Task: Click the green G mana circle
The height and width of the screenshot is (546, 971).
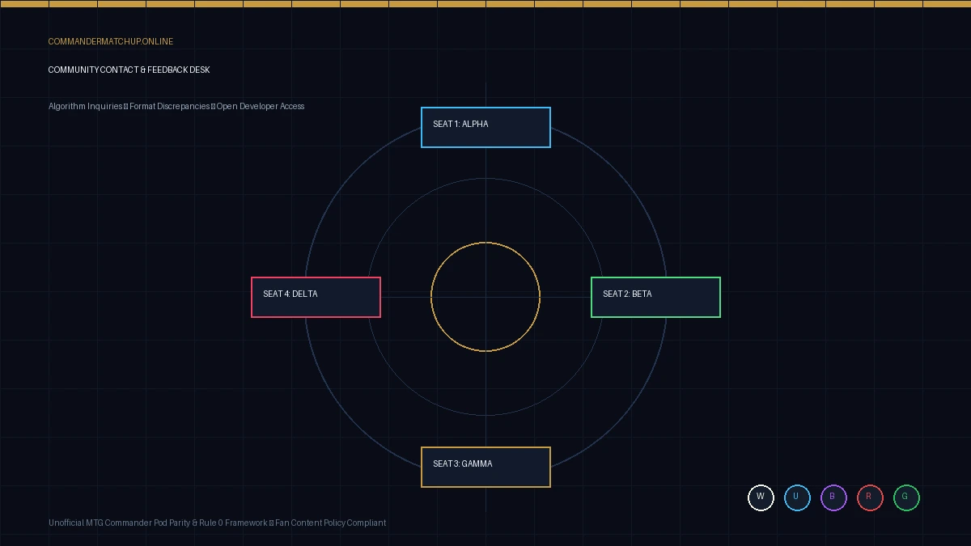Action: tap(906, 497)
